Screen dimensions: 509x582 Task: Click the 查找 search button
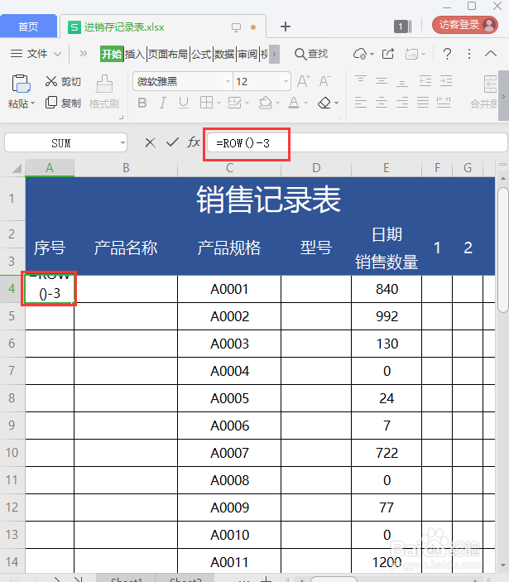coord(311,54)
